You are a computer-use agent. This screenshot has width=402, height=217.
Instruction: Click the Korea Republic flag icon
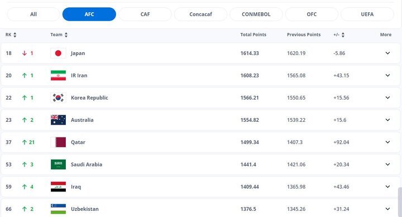click(58, 97)
